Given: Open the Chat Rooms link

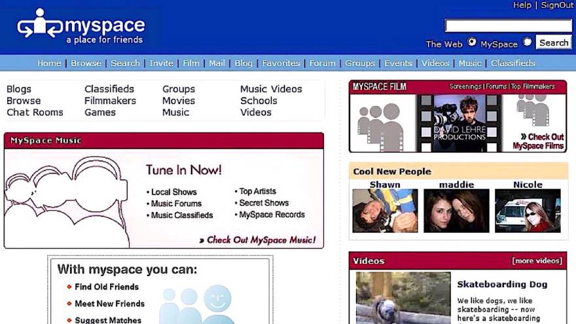Looking at the screenshot, I should [35, 113].
